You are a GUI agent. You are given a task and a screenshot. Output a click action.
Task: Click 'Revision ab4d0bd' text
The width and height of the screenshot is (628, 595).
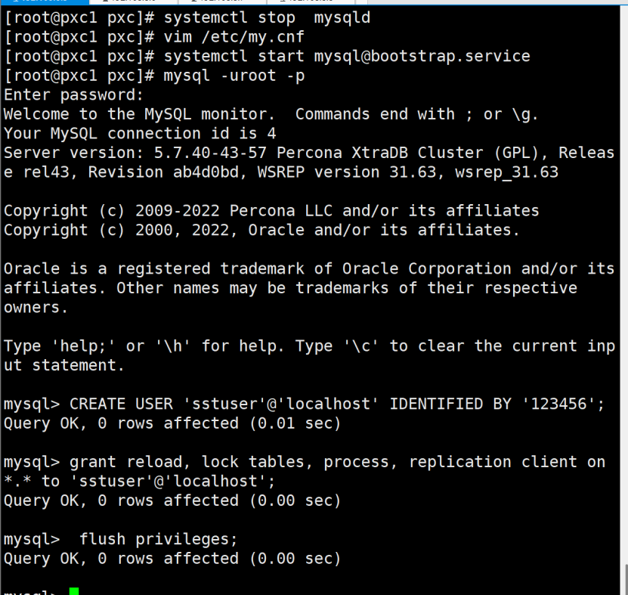[x=163, y=172]
